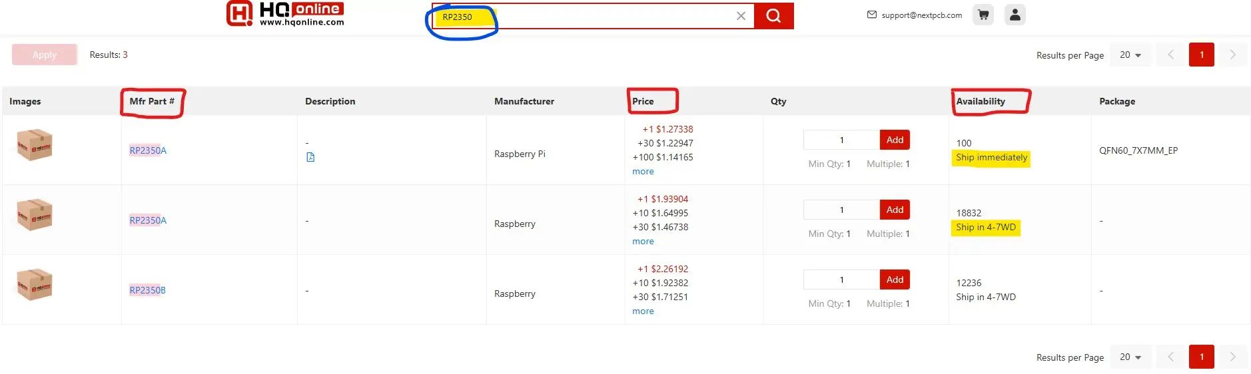The image size is (1251, 374).
Task: Click the Manufacturer column header
Action: pyautogui.click(x=524, y=101)
